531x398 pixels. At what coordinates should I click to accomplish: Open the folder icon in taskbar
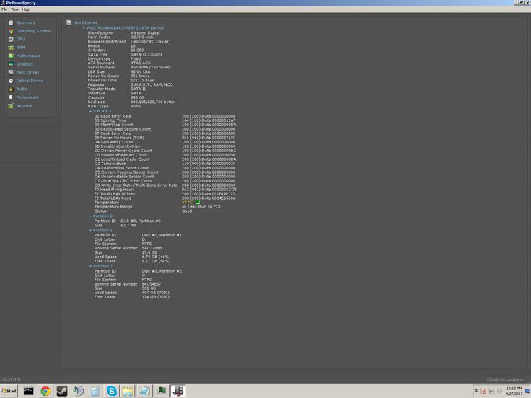point(128,391)
